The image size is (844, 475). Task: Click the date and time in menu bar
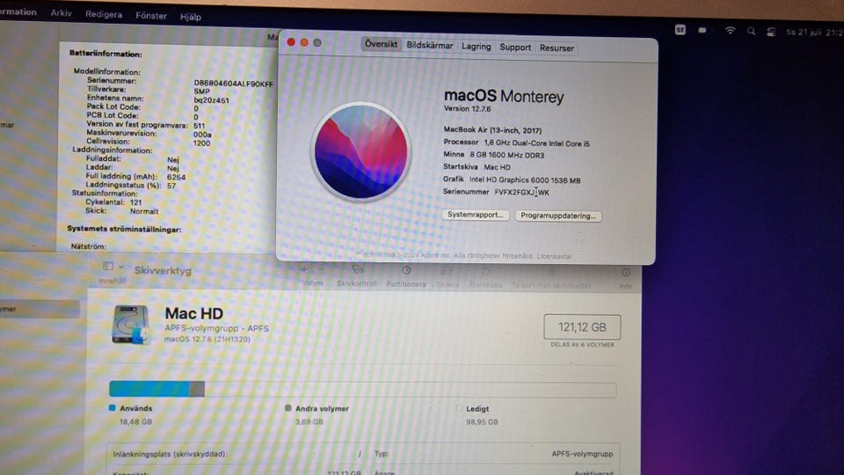[x=814, y=33]
